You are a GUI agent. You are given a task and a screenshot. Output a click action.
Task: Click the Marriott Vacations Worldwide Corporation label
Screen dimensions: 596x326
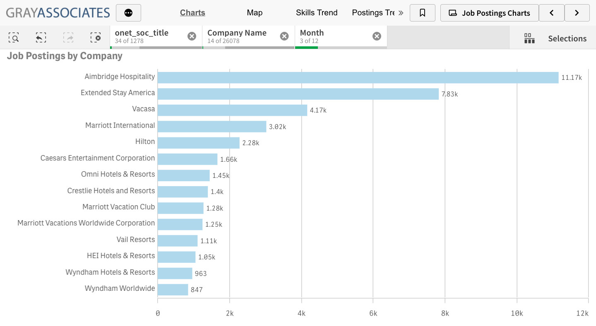[86, 223]
